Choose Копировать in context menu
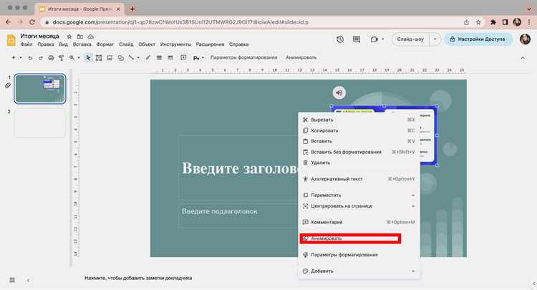Screen dimensions: 537x290 coord(359,130)
